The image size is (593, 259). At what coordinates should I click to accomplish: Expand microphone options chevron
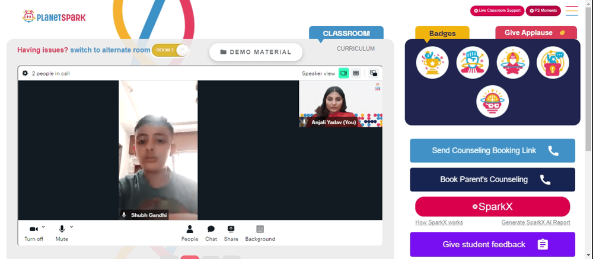pyautogui.click(x=72, y=226)
